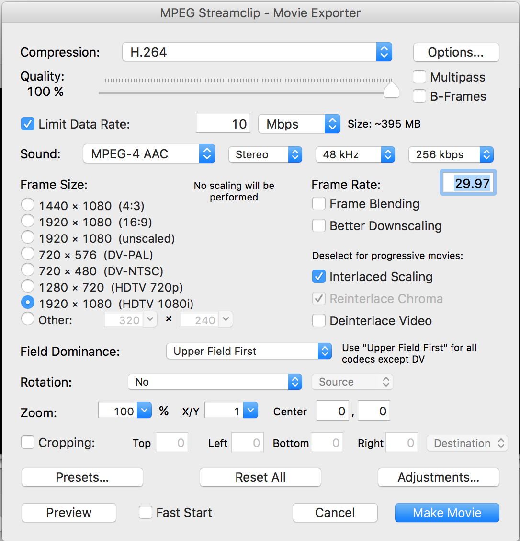Enable Deinterlace Video checkbox
This screenshot has height=541, width=520.
[x=319, y=320]
